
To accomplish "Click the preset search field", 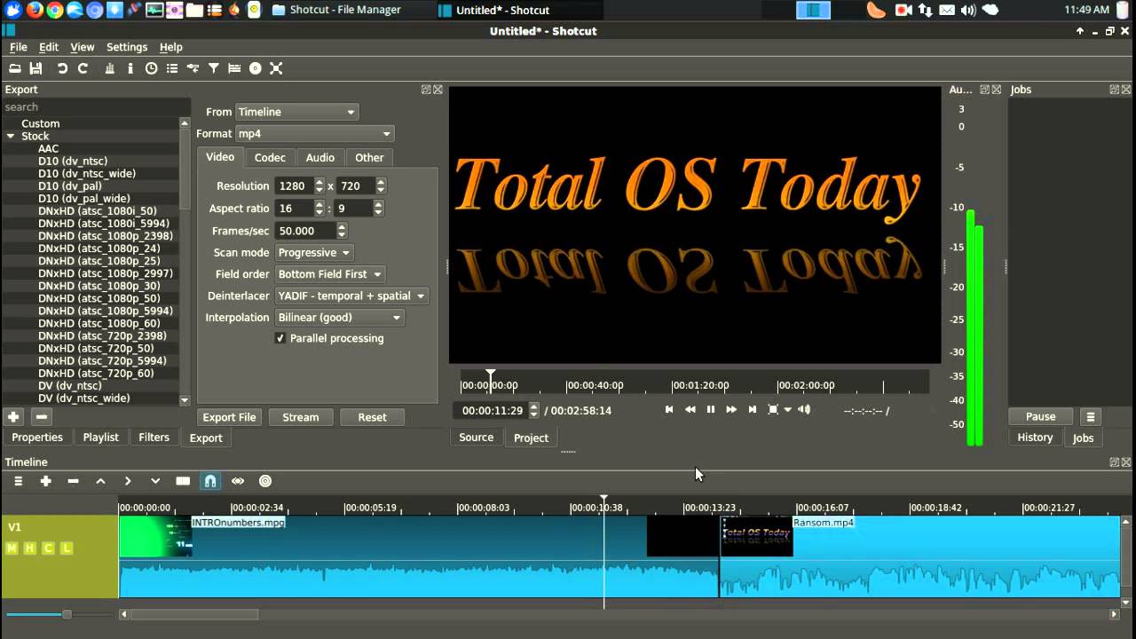I will (x=95, y=106).
